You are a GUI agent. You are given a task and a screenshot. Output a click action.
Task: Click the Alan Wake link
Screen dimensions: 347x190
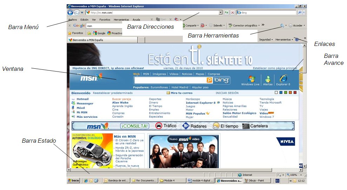coord(120,103)
